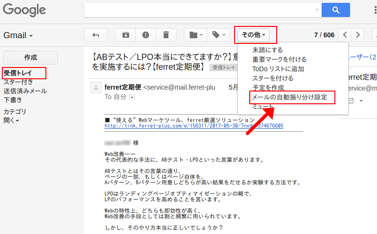Go to the older message arrow
377x234 pixels.
[358, 35]
